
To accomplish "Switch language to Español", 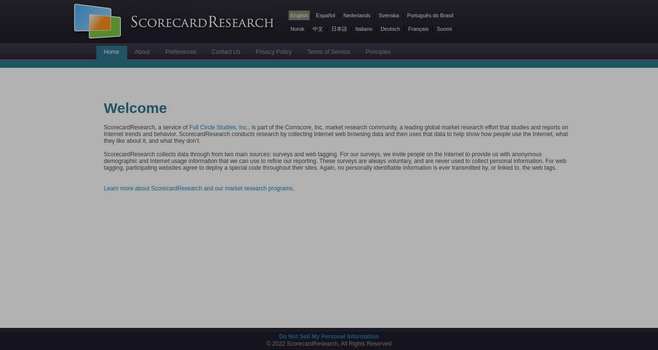I will 326,15.
